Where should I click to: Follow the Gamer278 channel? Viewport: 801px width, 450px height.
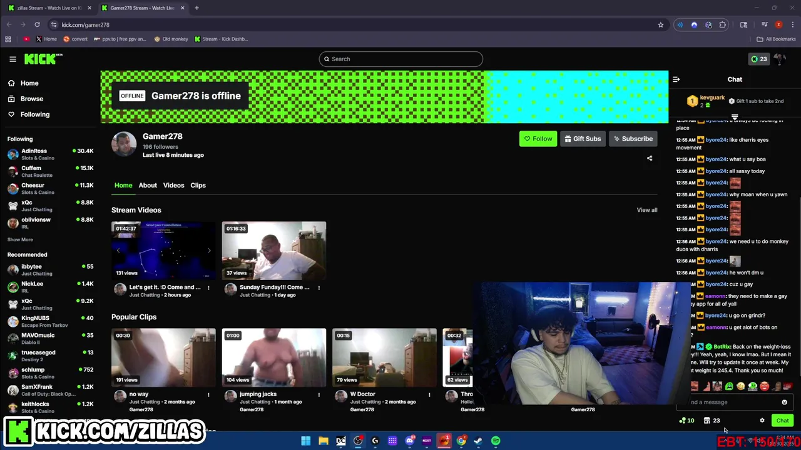[x=538, y=139]
